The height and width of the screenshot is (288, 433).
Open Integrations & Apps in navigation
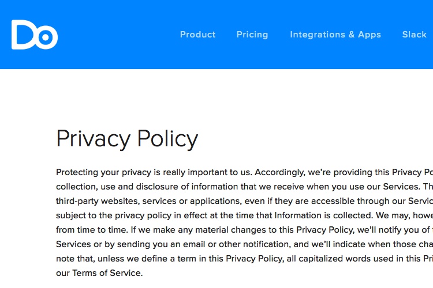335,35
